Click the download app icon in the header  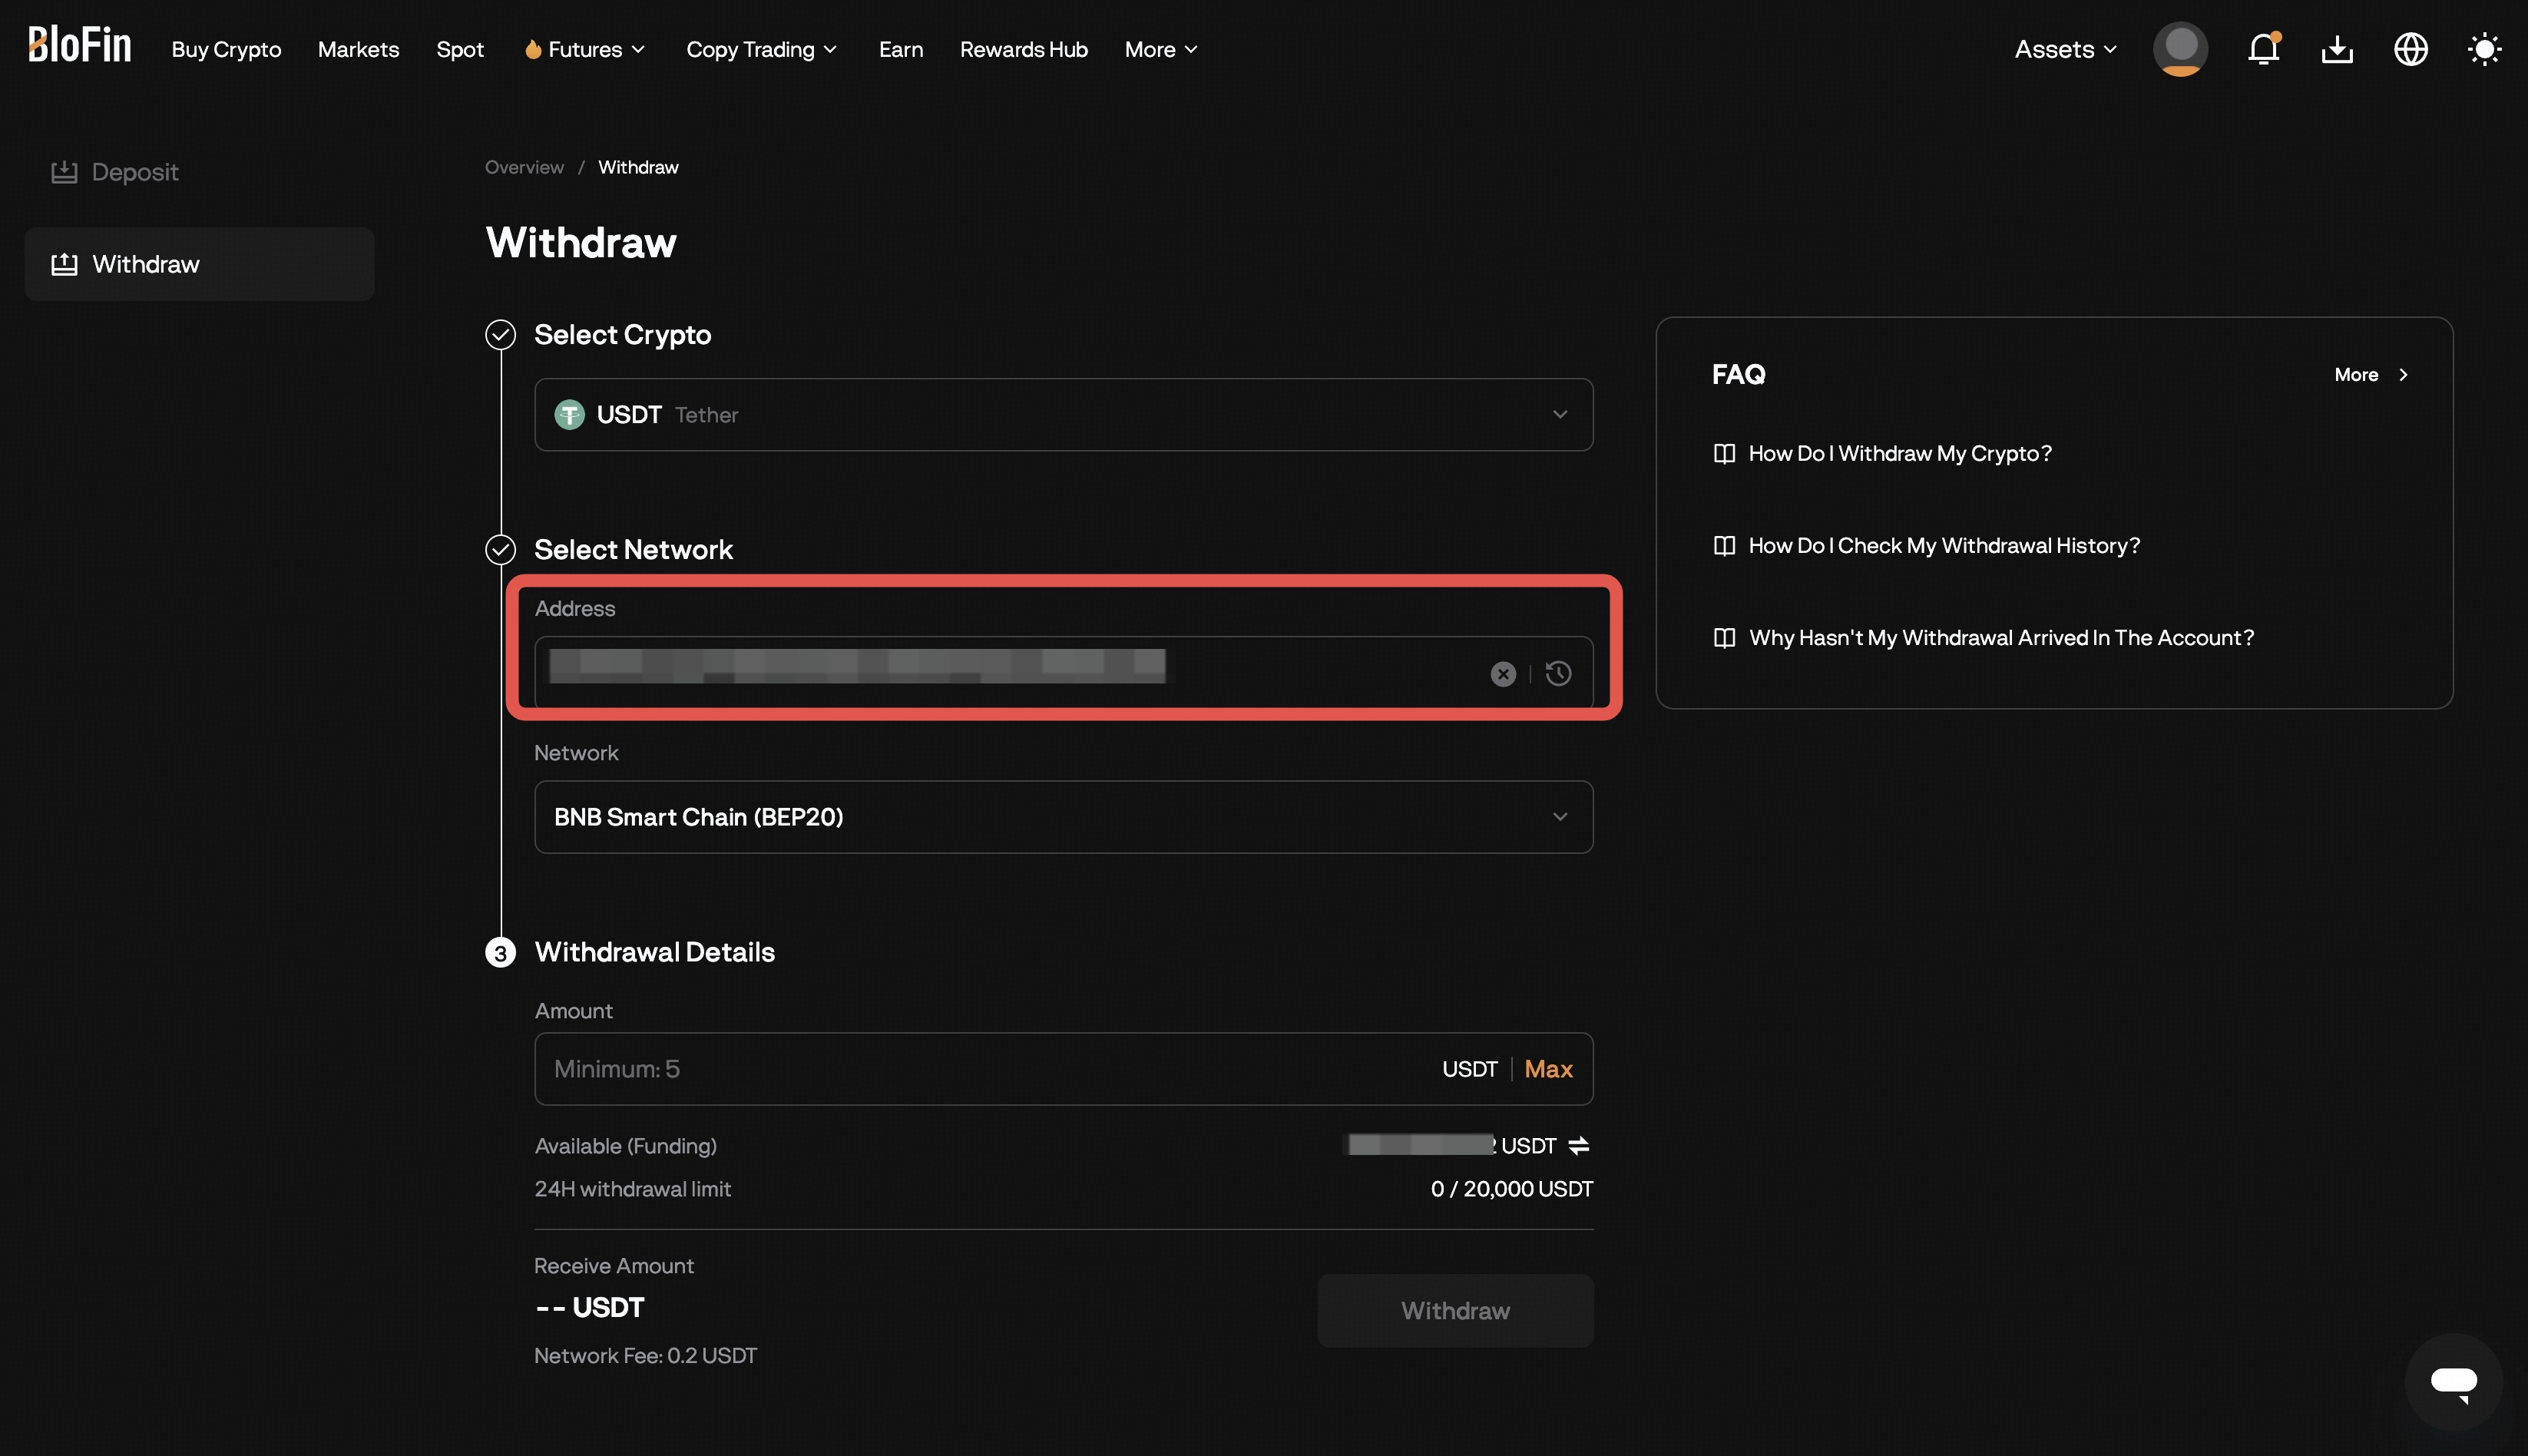pos(2336,48)
